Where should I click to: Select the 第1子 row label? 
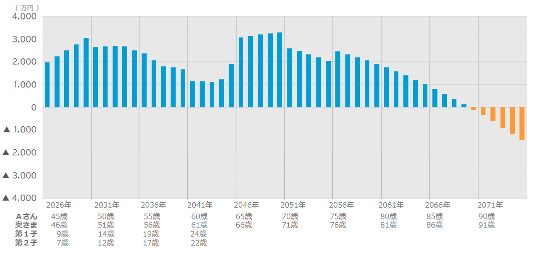(x=26, y=234)
